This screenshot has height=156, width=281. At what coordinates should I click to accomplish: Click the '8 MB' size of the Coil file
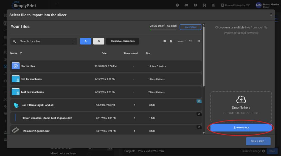(x=152, y=105)
